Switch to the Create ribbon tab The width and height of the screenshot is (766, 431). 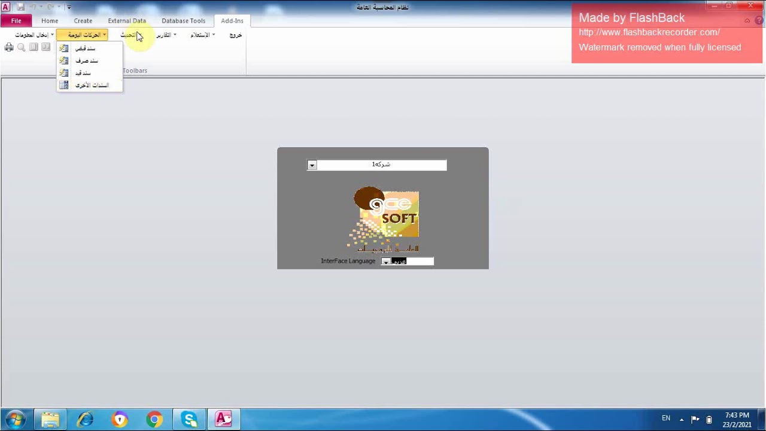click(83, 21)
